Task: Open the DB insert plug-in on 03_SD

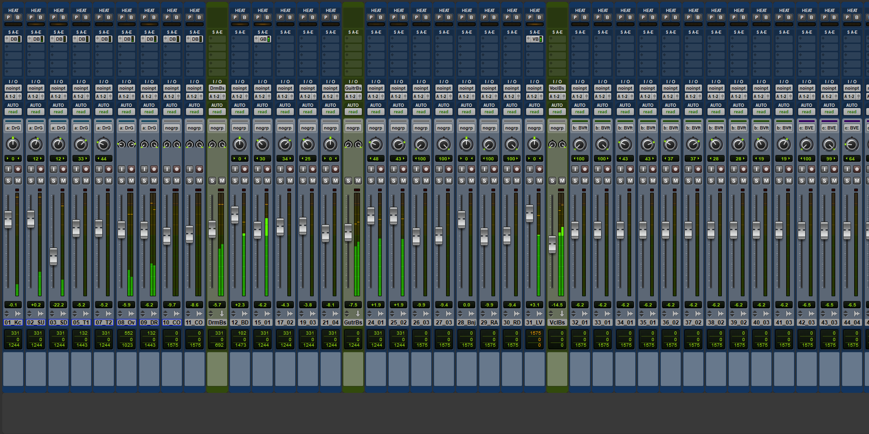Action: (59, 39)
